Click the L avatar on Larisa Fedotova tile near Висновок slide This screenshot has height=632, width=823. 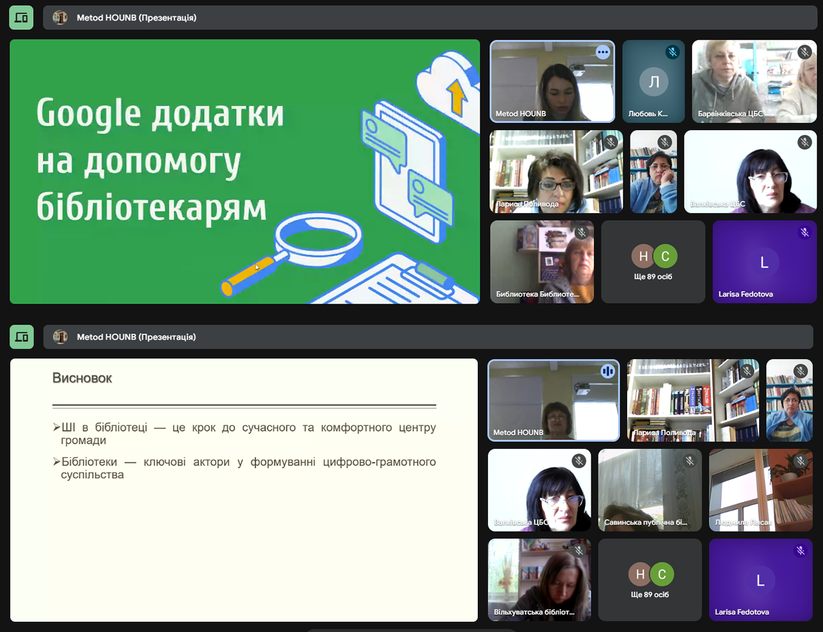[x=760, y=580]
